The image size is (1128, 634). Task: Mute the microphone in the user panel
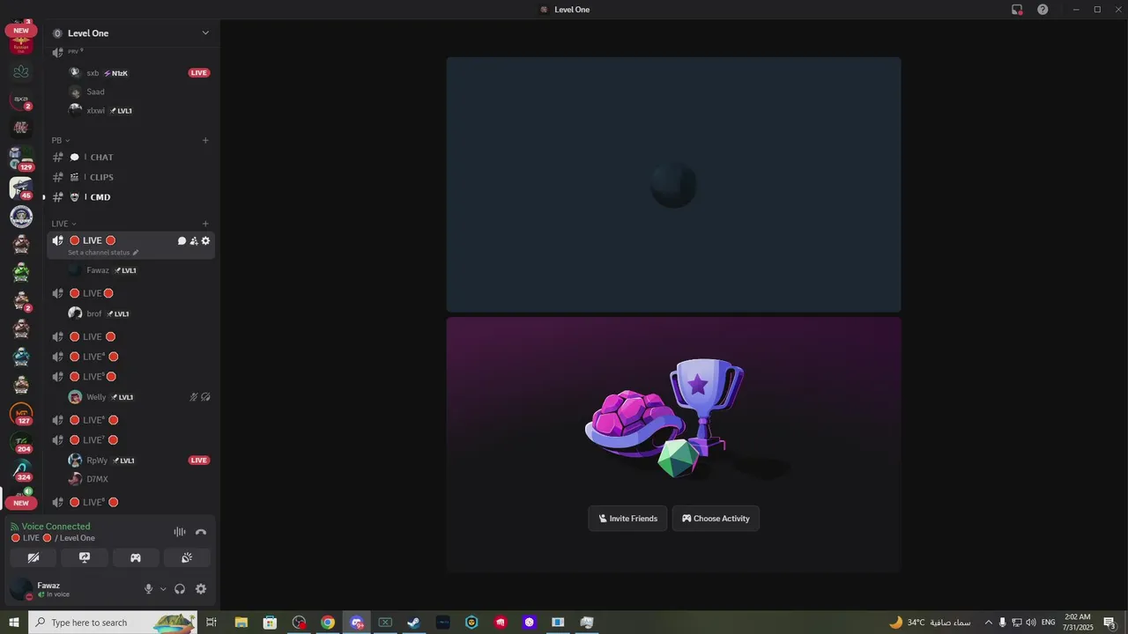point(148,589)
